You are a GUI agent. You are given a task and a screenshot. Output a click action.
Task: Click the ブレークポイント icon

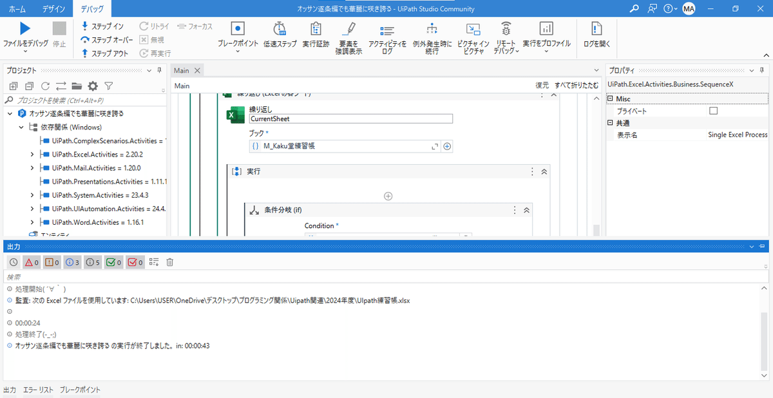pyautogui.click(x=238, y=28)
